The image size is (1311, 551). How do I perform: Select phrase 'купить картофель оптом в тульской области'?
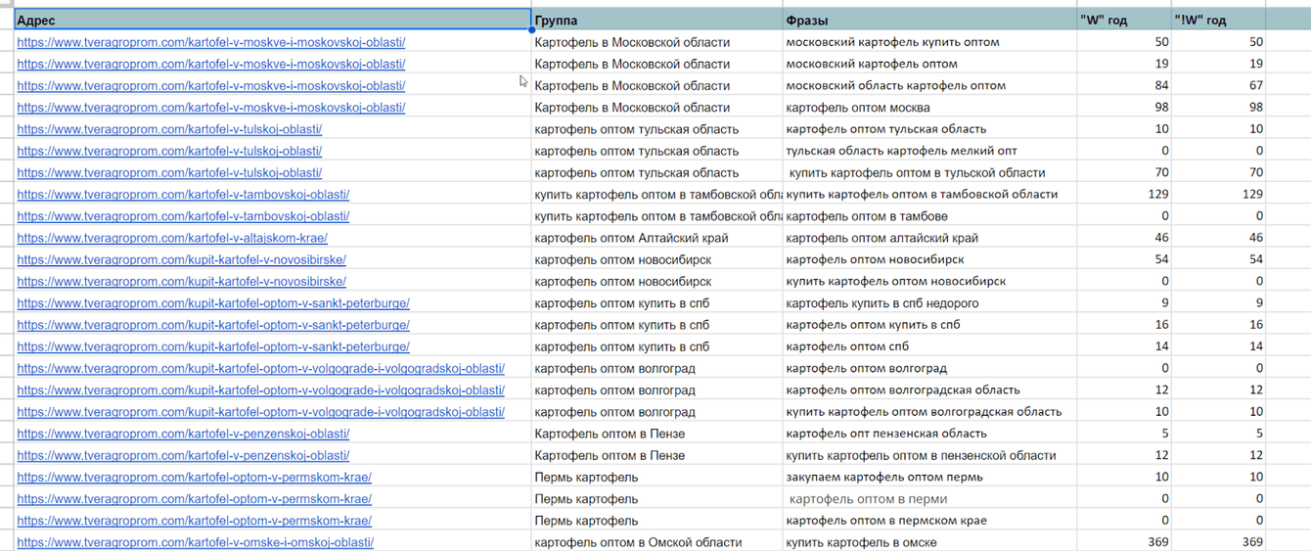pos(917,172)
